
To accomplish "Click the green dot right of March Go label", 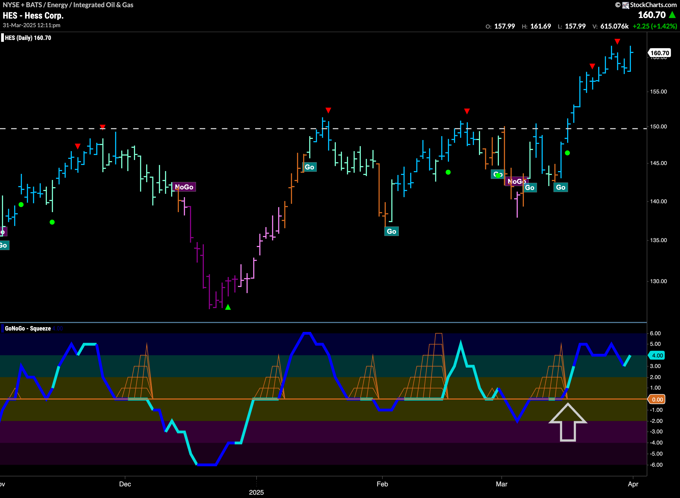I will coord(567,153).
